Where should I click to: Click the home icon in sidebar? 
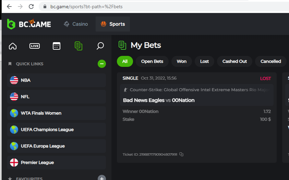coord(13,46)
